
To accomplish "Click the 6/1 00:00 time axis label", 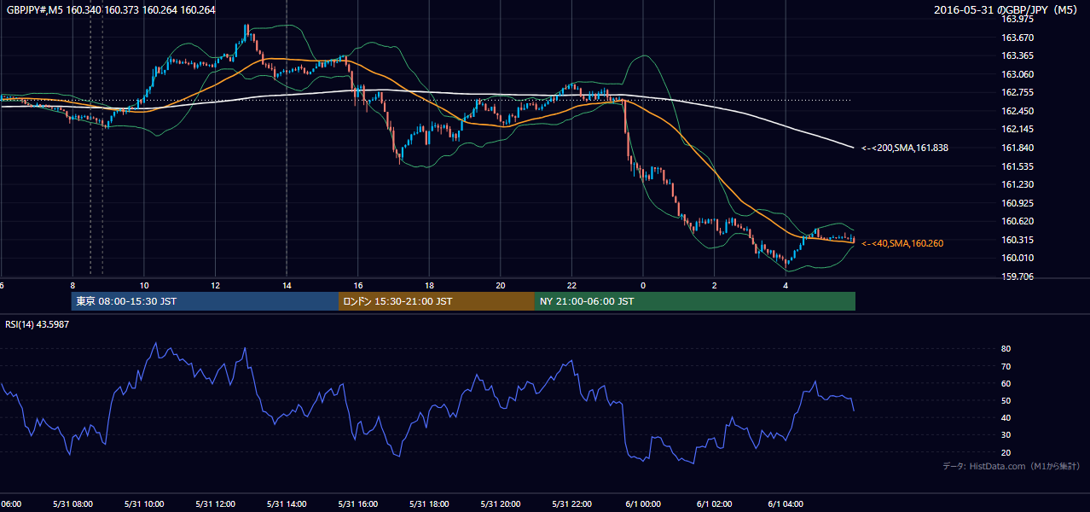I will click(643, 503).
